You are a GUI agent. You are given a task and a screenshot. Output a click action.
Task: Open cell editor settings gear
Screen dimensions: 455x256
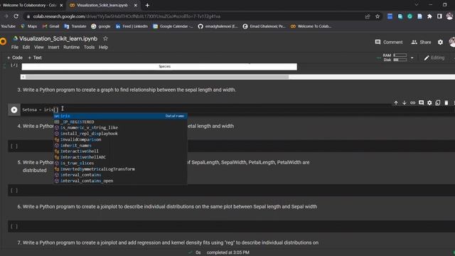(429, 102)
